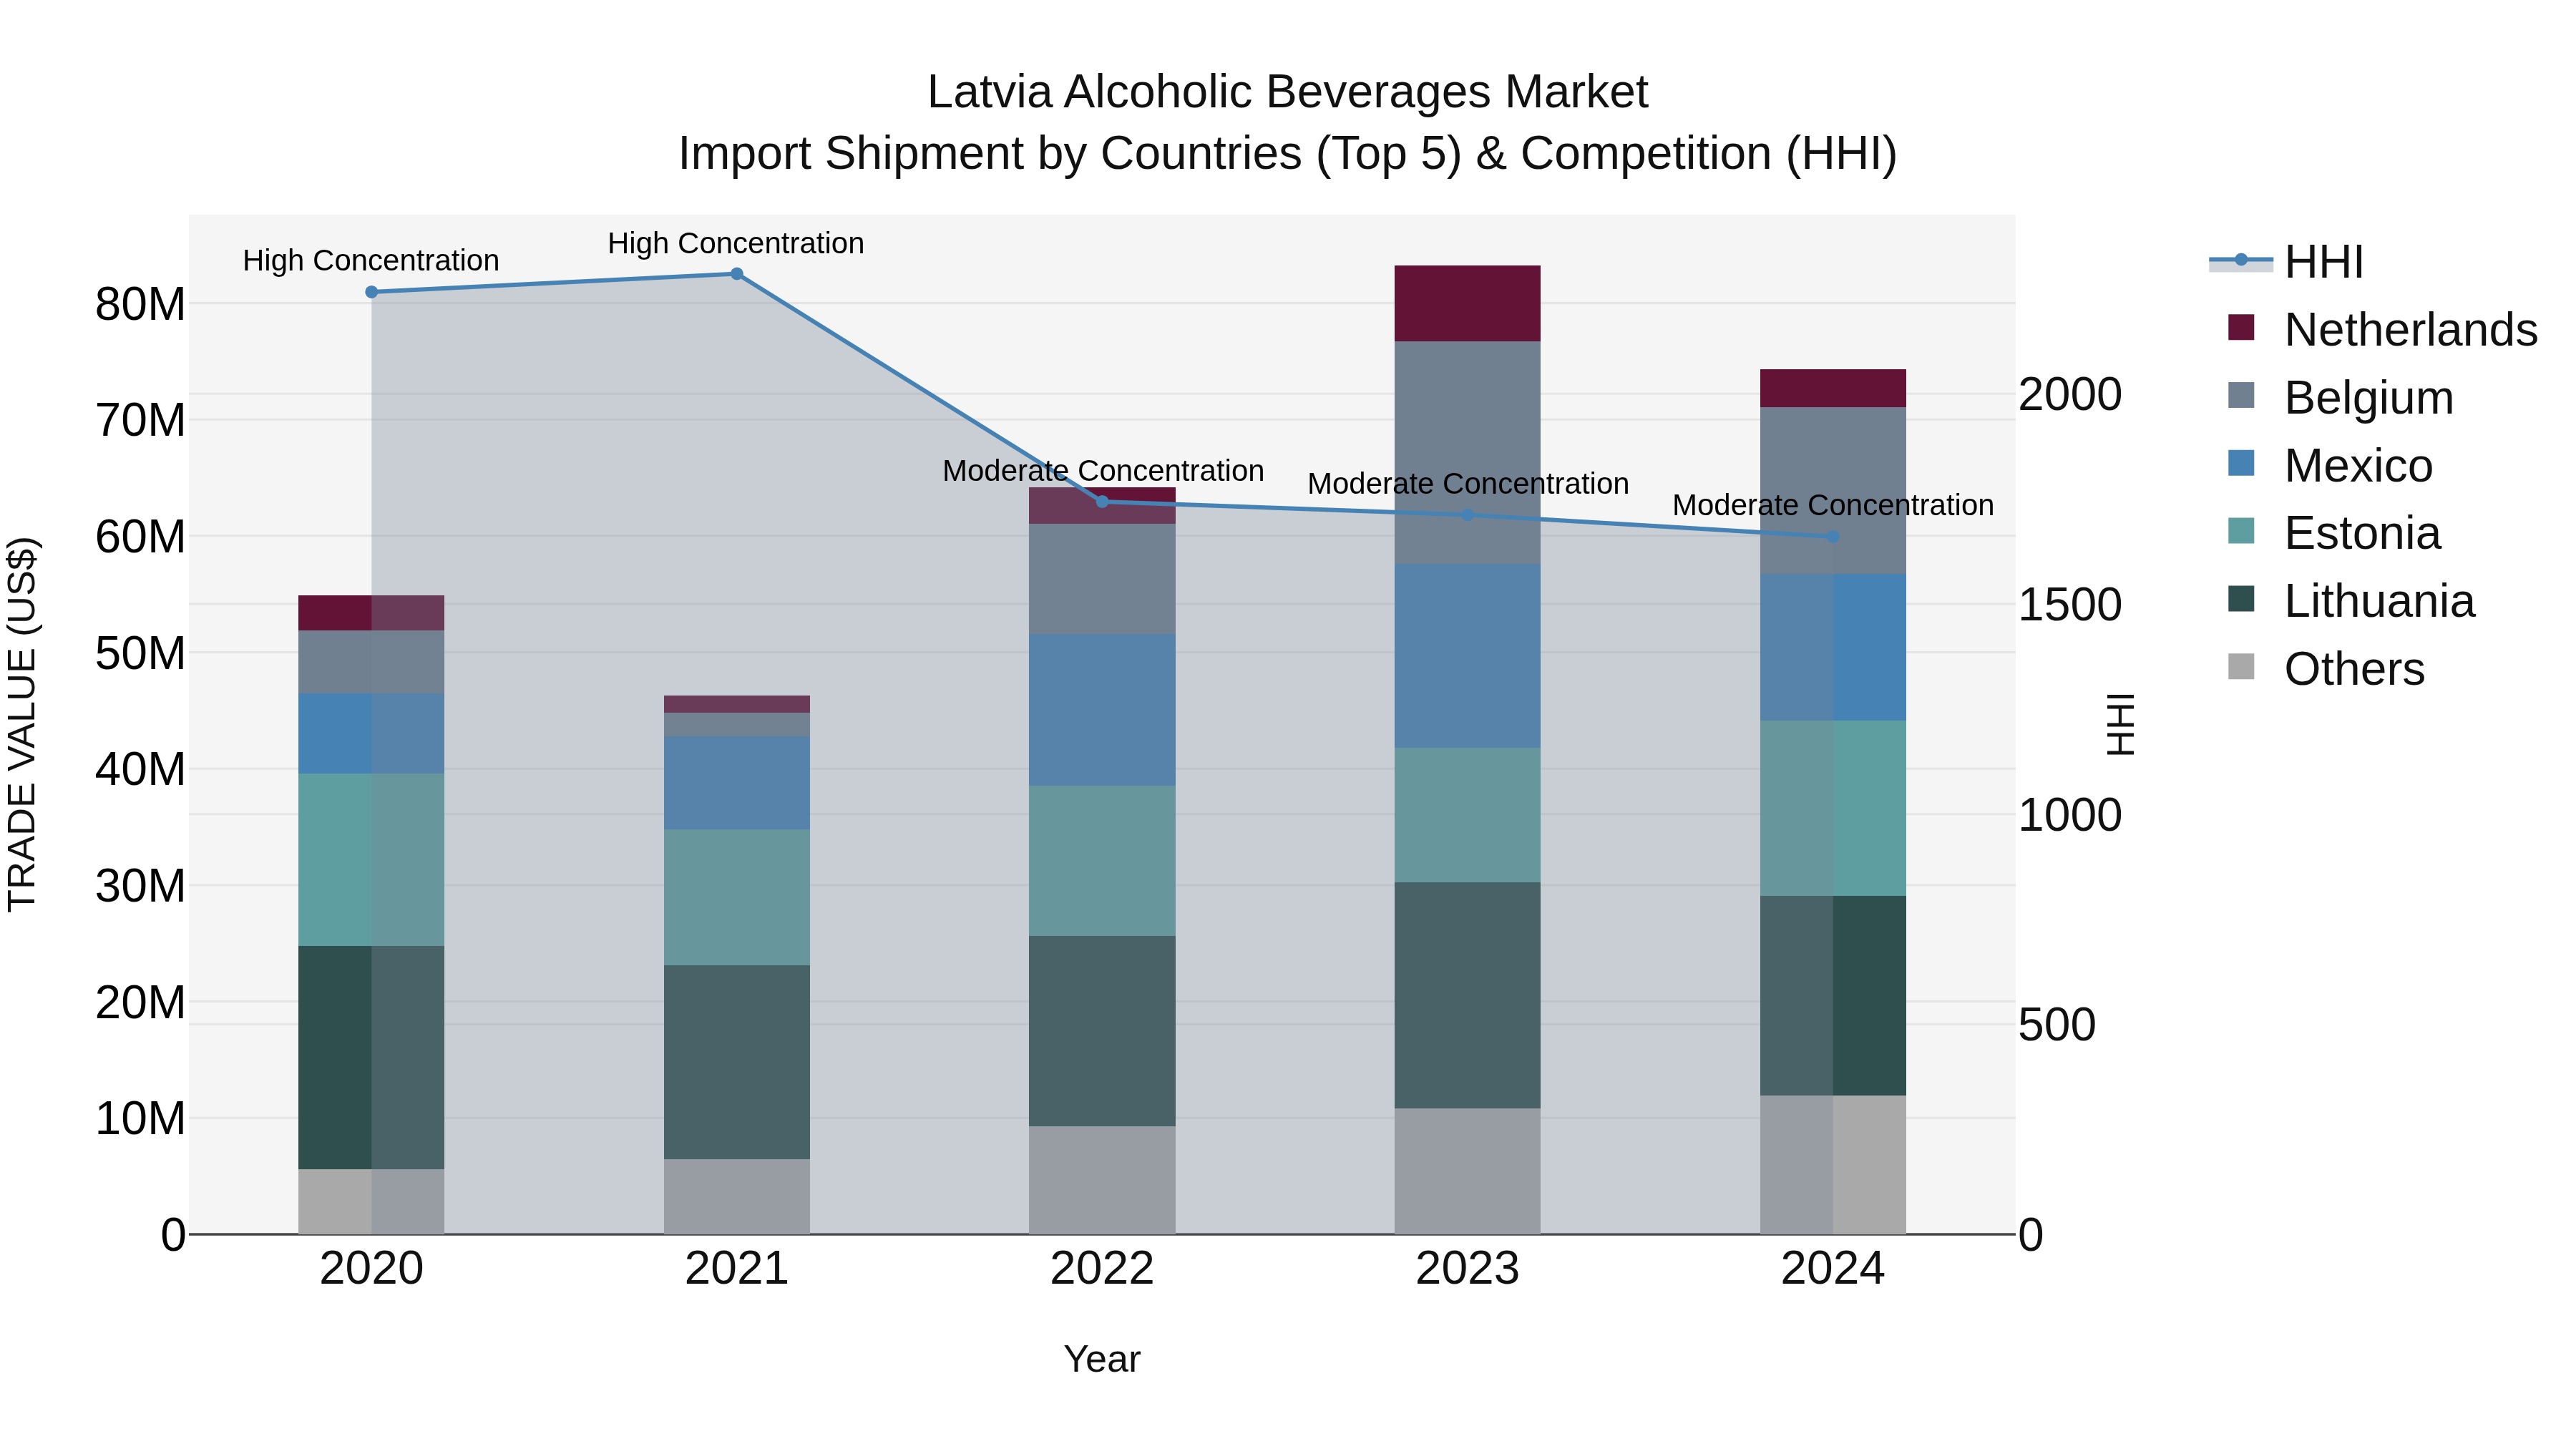Click the '2021' x-axis tick label
The image size is (2576, 1449).
click(x=737, y=1269)
